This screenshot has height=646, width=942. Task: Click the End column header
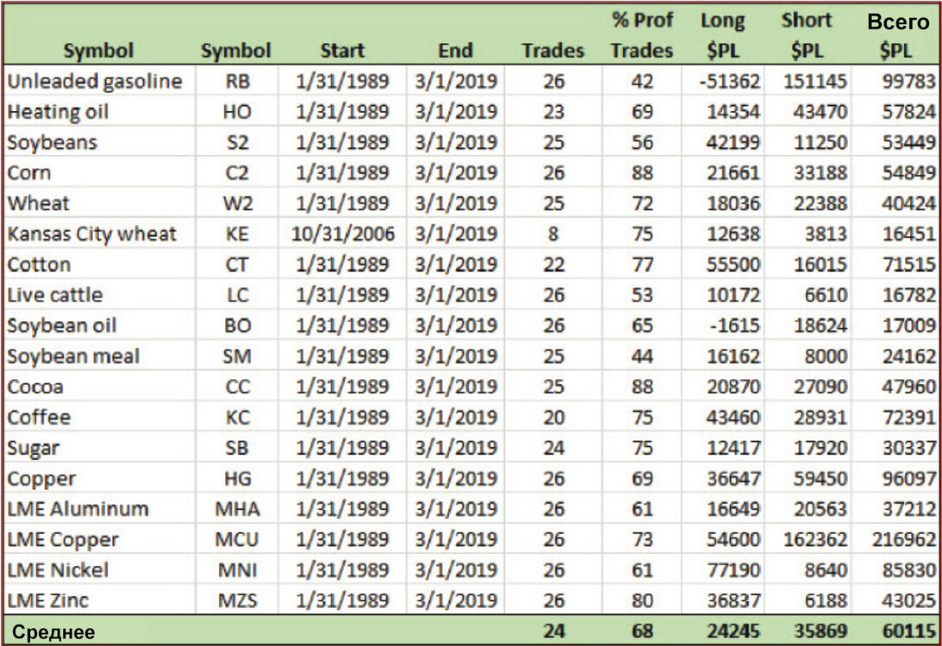click(x=455, y=51)
